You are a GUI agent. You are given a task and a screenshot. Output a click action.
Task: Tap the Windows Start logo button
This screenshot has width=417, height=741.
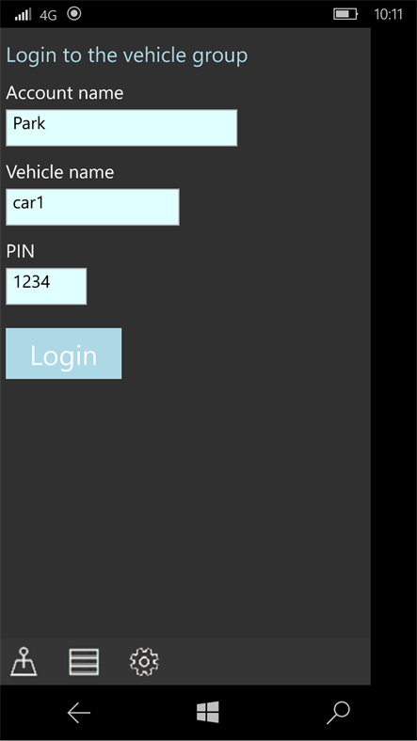[x=207, y=712]
